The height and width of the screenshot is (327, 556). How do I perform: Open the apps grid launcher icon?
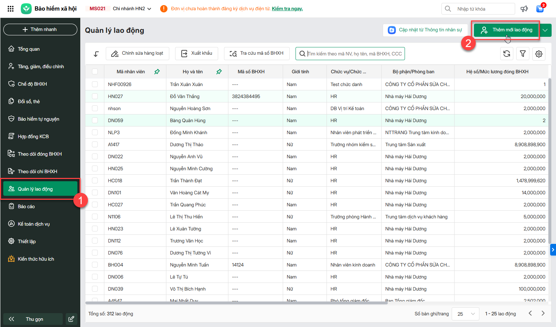11,9
